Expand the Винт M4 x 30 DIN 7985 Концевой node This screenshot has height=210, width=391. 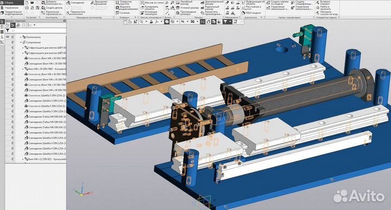pyautogui.click(x=23, y=69)
